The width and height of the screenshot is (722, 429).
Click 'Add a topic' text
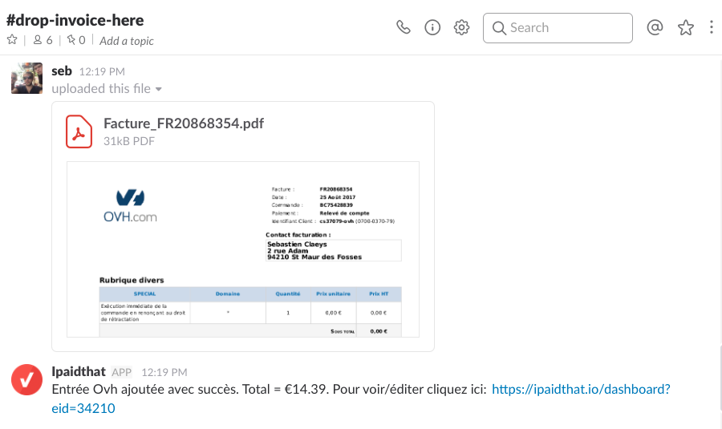(x=126, y=41)
